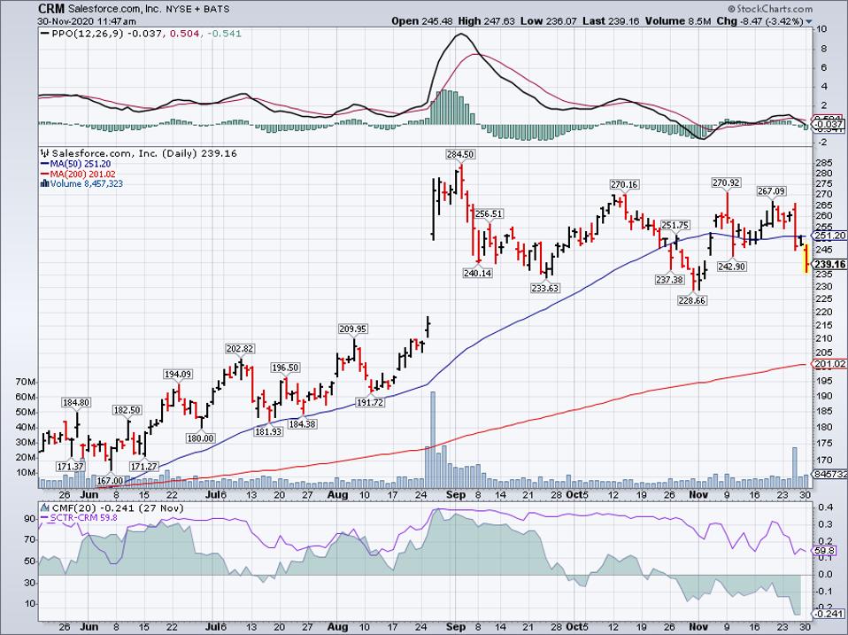The width and height of the screenshot is (848, 635).
Task: Click the 171.27 low price label
Action: [x=144, y=466]
